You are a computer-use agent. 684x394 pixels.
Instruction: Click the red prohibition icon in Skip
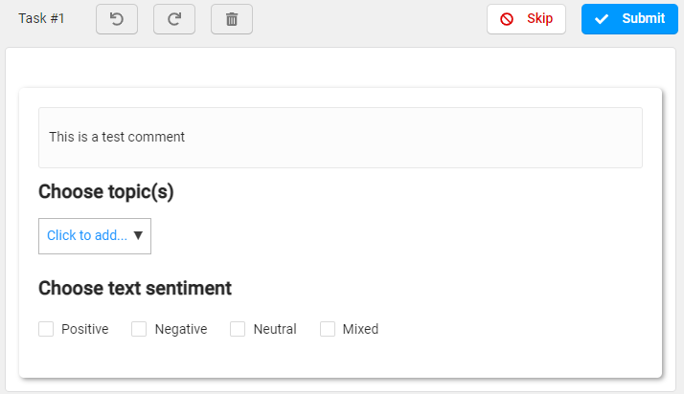point(507,19)
